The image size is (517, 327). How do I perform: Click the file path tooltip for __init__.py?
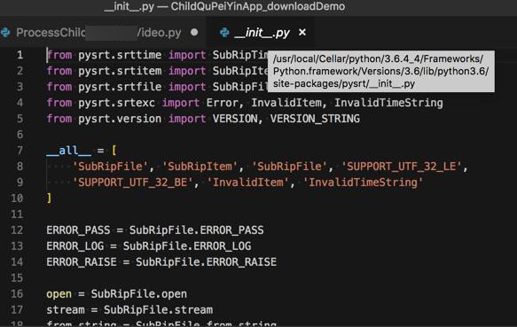pyautogui.click(x=381, y=71)
